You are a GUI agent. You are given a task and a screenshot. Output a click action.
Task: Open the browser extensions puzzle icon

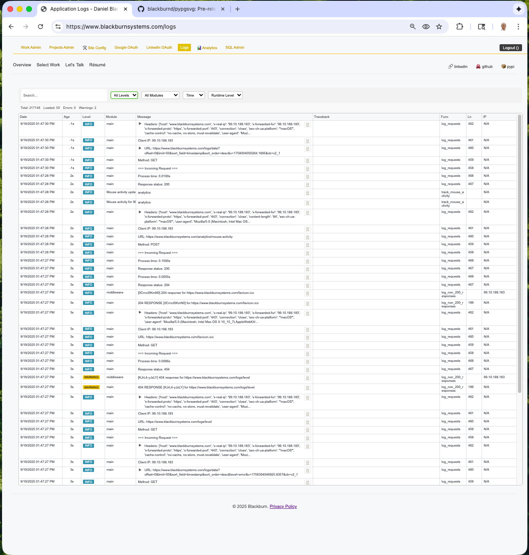pos(460,27)
